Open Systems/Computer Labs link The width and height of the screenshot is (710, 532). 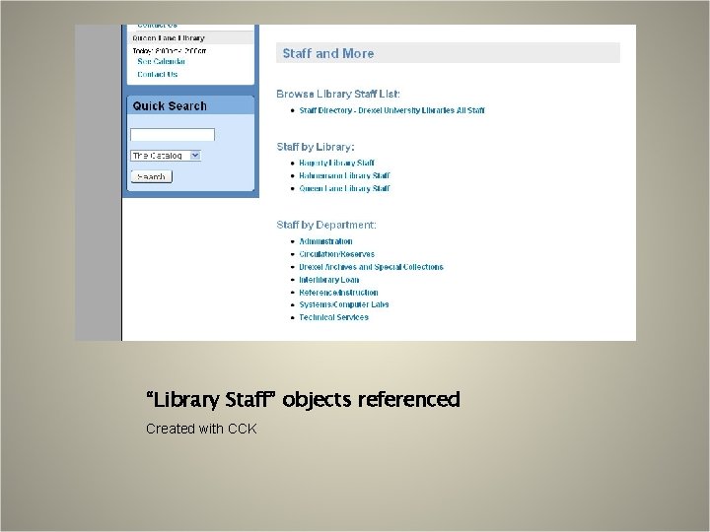tap(344, 304)
